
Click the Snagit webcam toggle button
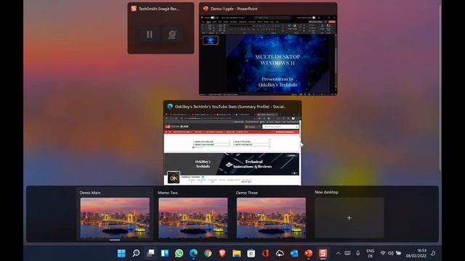click(172, 35)
